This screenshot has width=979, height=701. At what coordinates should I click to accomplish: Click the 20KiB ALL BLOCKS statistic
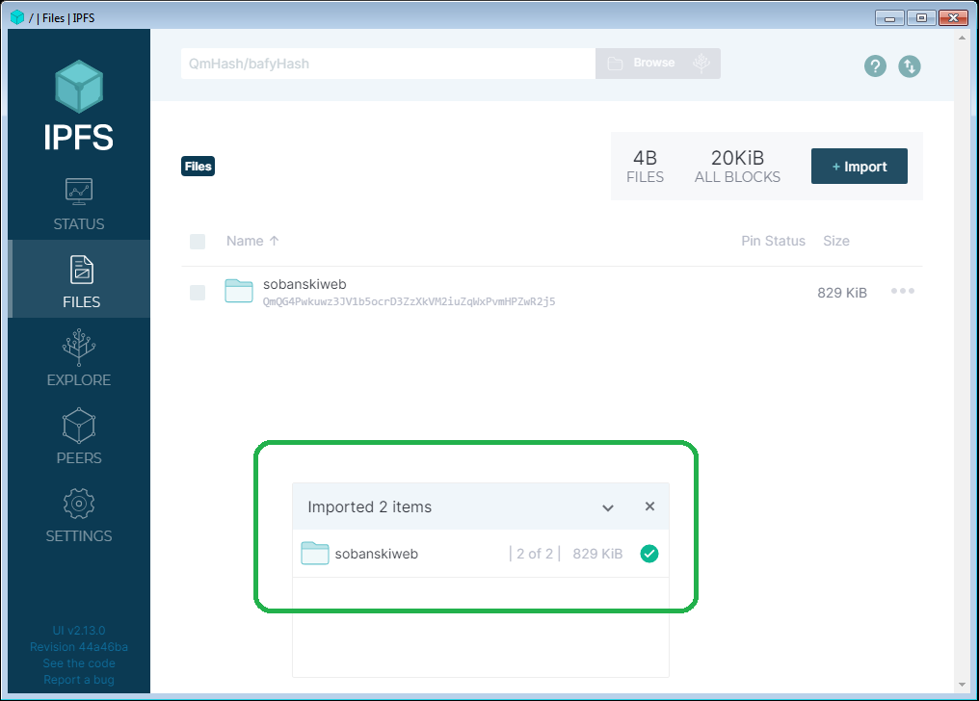click(737, 167)
